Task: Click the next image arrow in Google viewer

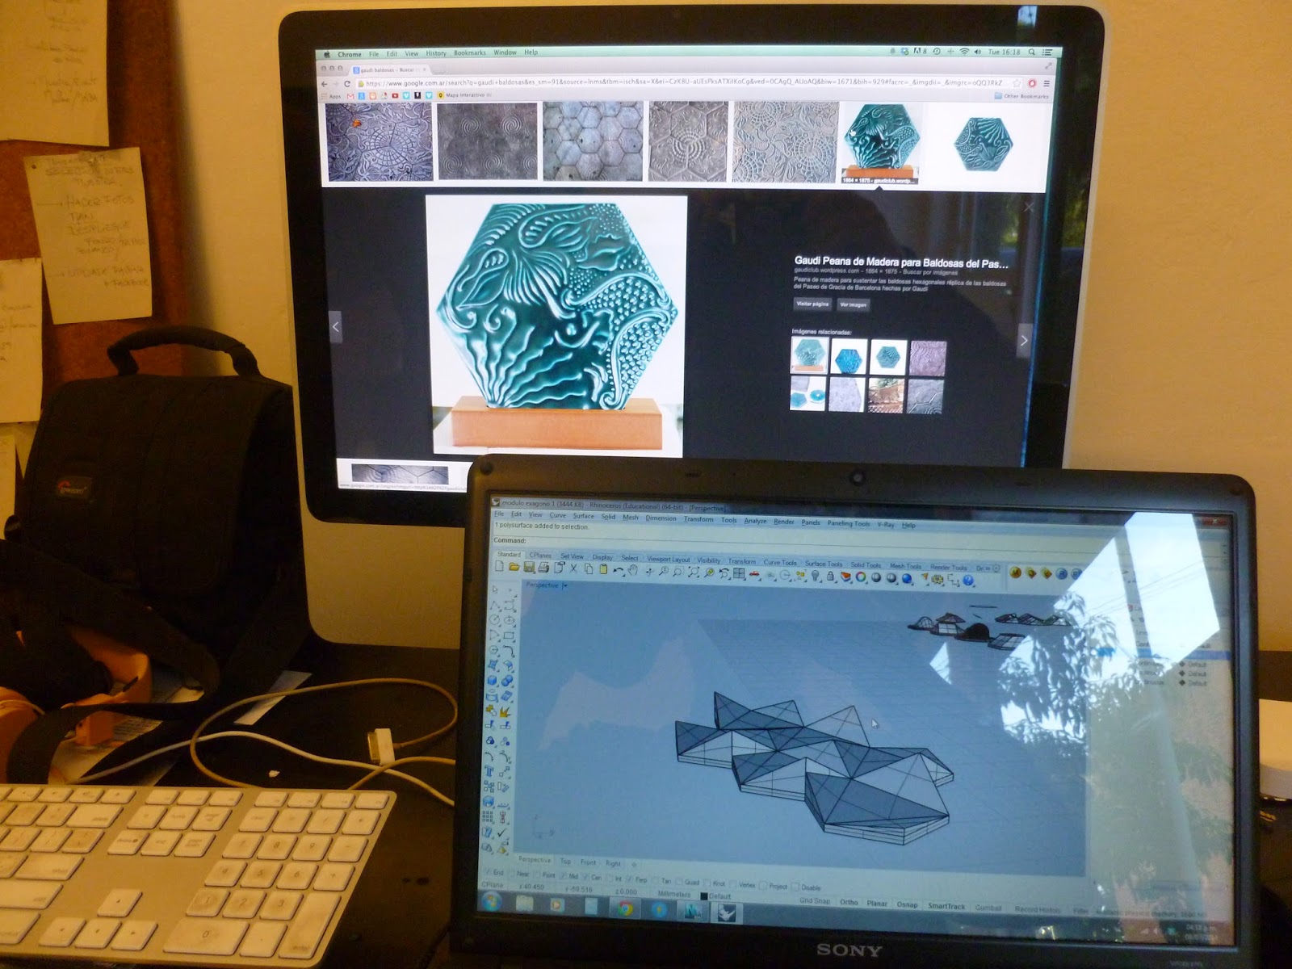Action: click(x=1024, y=340)
